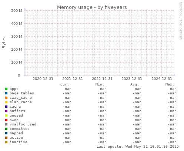
Task: Click the orange swap_cache legend swatch
Action: coord(6,98)
